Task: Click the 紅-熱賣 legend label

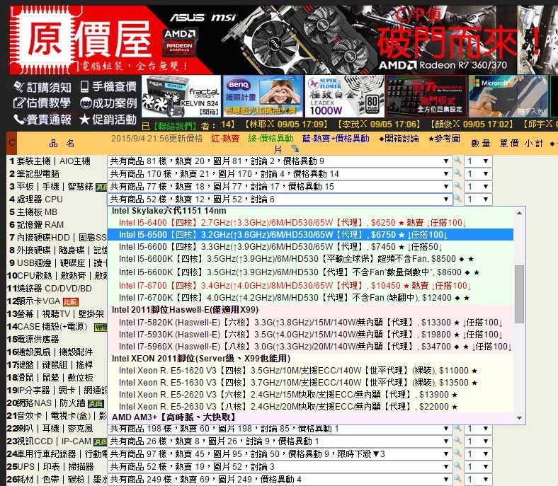Action: click(x=225, y=138)
